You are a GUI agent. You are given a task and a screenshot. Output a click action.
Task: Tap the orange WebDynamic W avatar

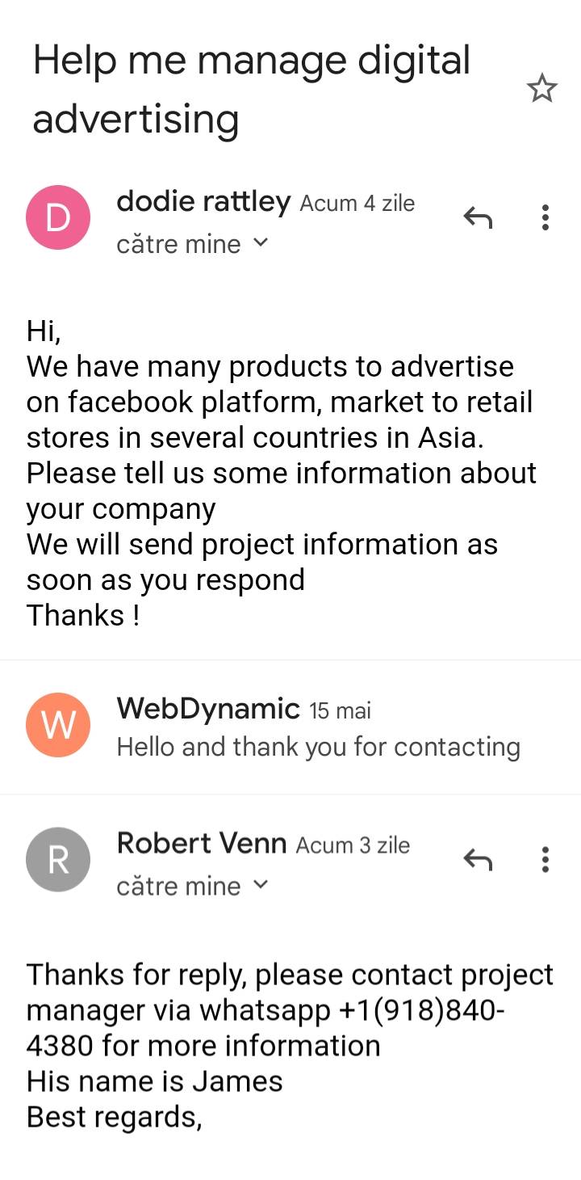(58, 725)
